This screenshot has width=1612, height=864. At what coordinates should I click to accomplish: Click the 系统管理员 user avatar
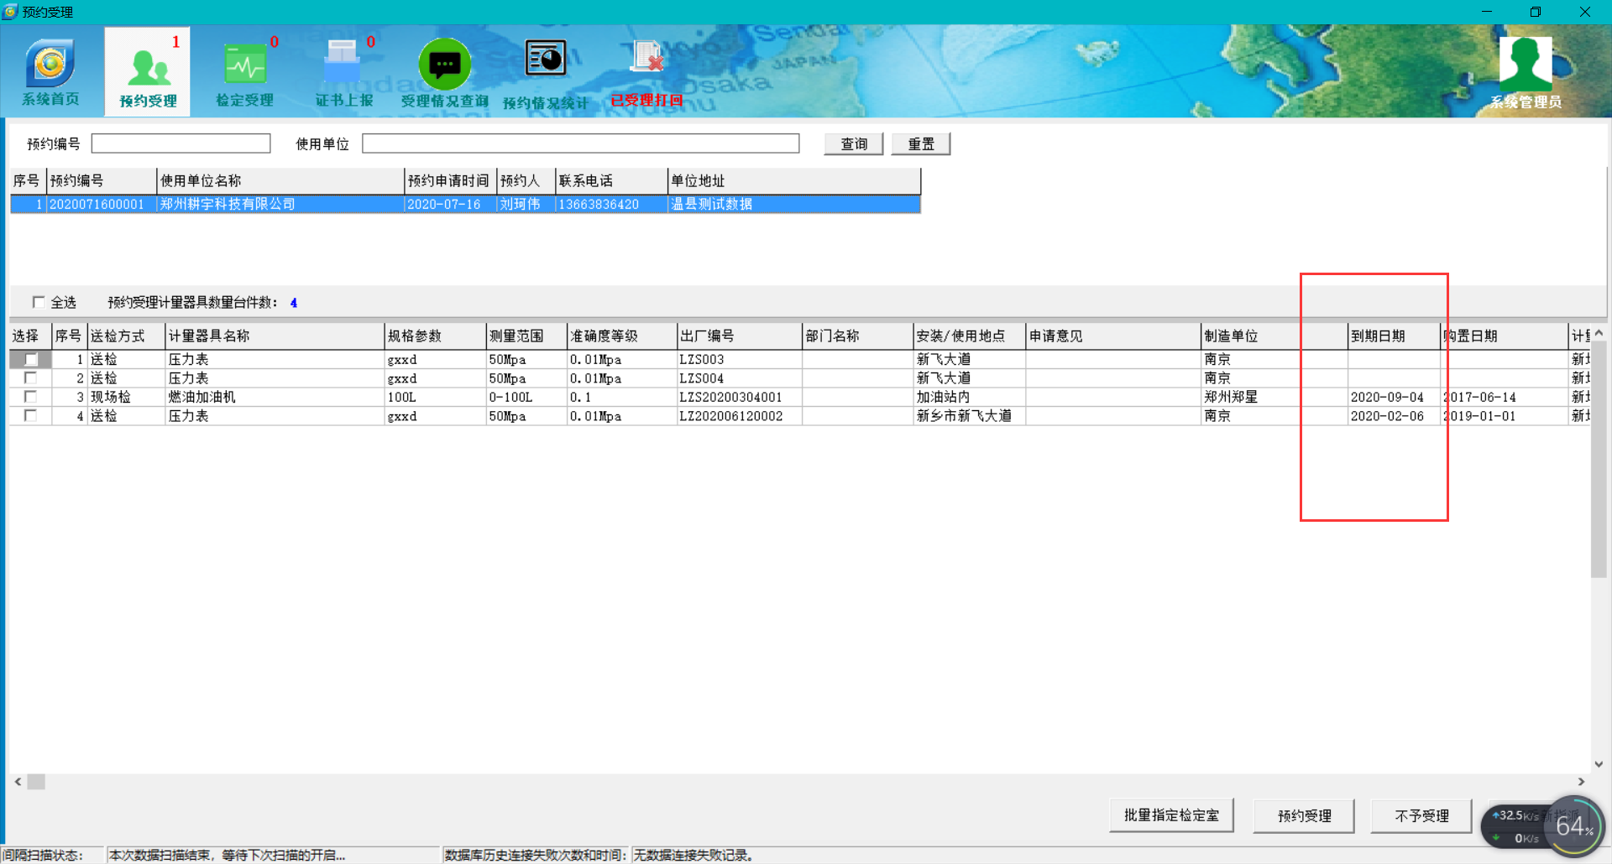[x=1526, y=65]
